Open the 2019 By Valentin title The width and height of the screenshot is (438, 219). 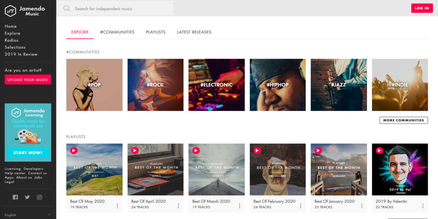(391, 201)
